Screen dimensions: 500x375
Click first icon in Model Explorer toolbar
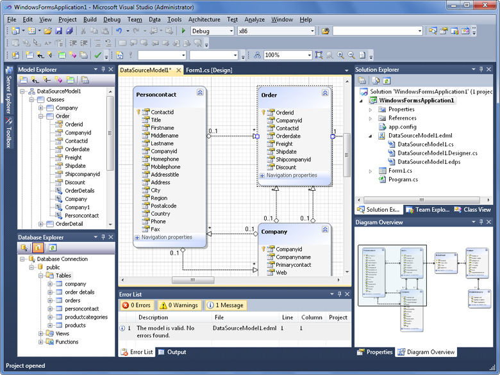(23, 79)
